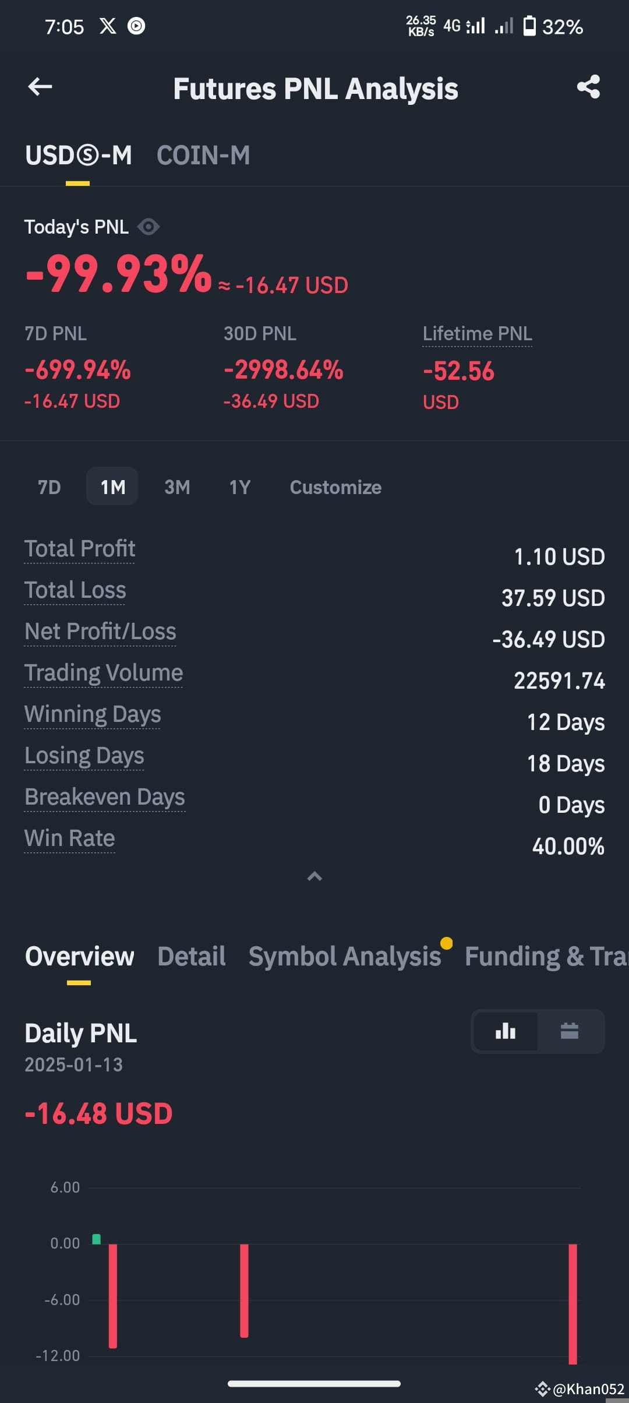The image size is (629, 1403).
Task: Tap the battery icon in status bar
Action: [529, 26]
